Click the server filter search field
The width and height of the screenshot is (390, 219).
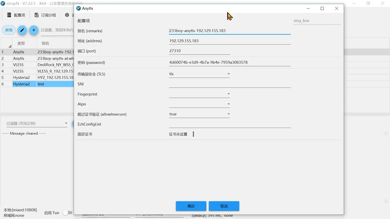(57, 30)
